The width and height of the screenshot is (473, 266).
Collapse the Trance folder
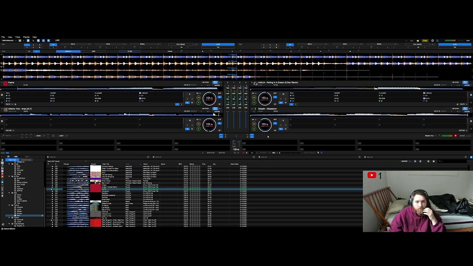9,218
